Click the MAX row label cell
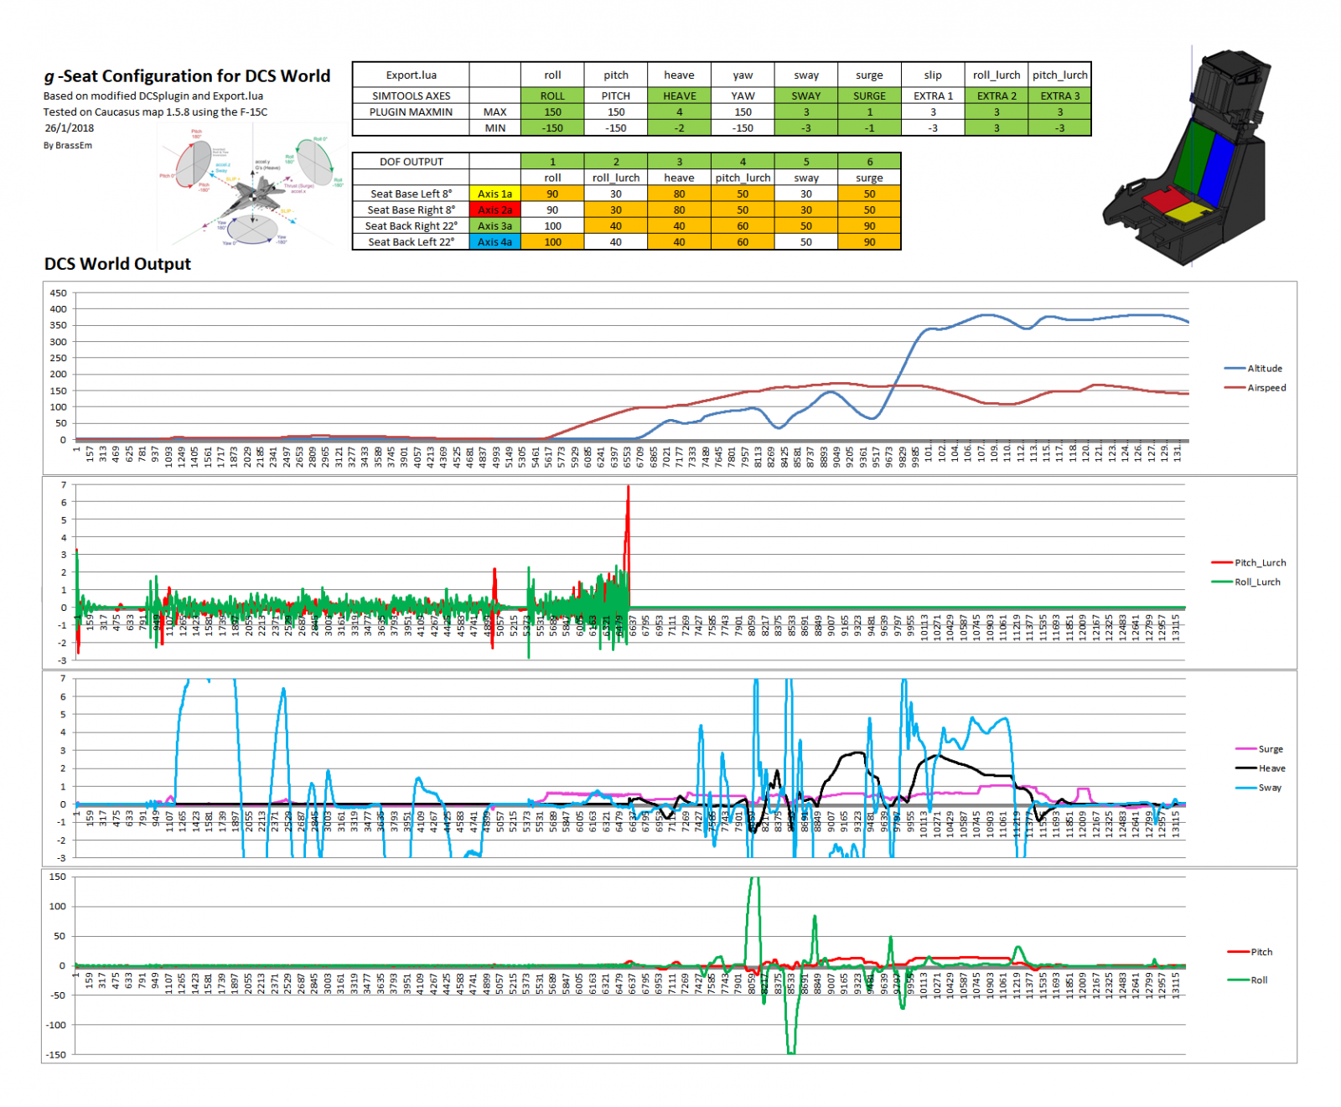 (x=495, y=111)
